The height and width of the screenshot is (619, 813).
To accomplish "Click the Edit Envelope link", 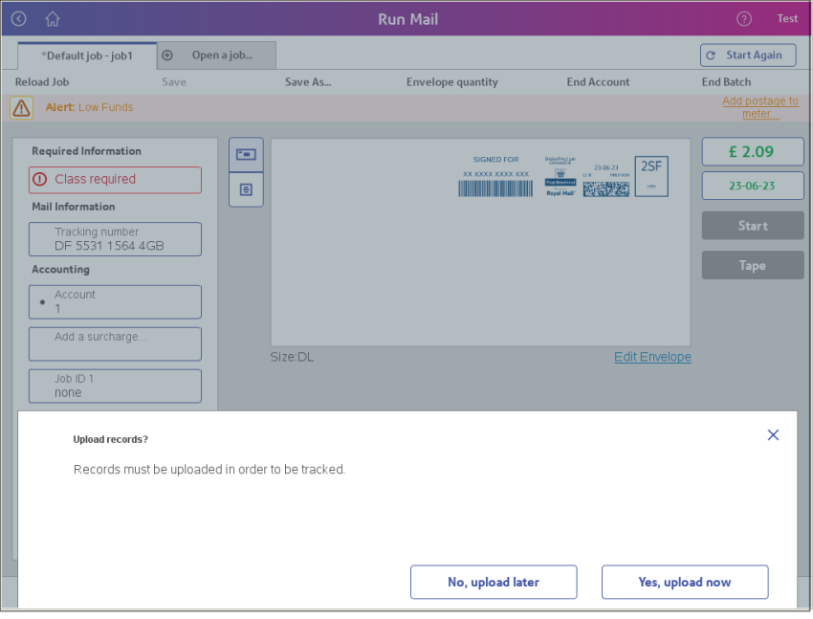I will click(x=652, y=356).
